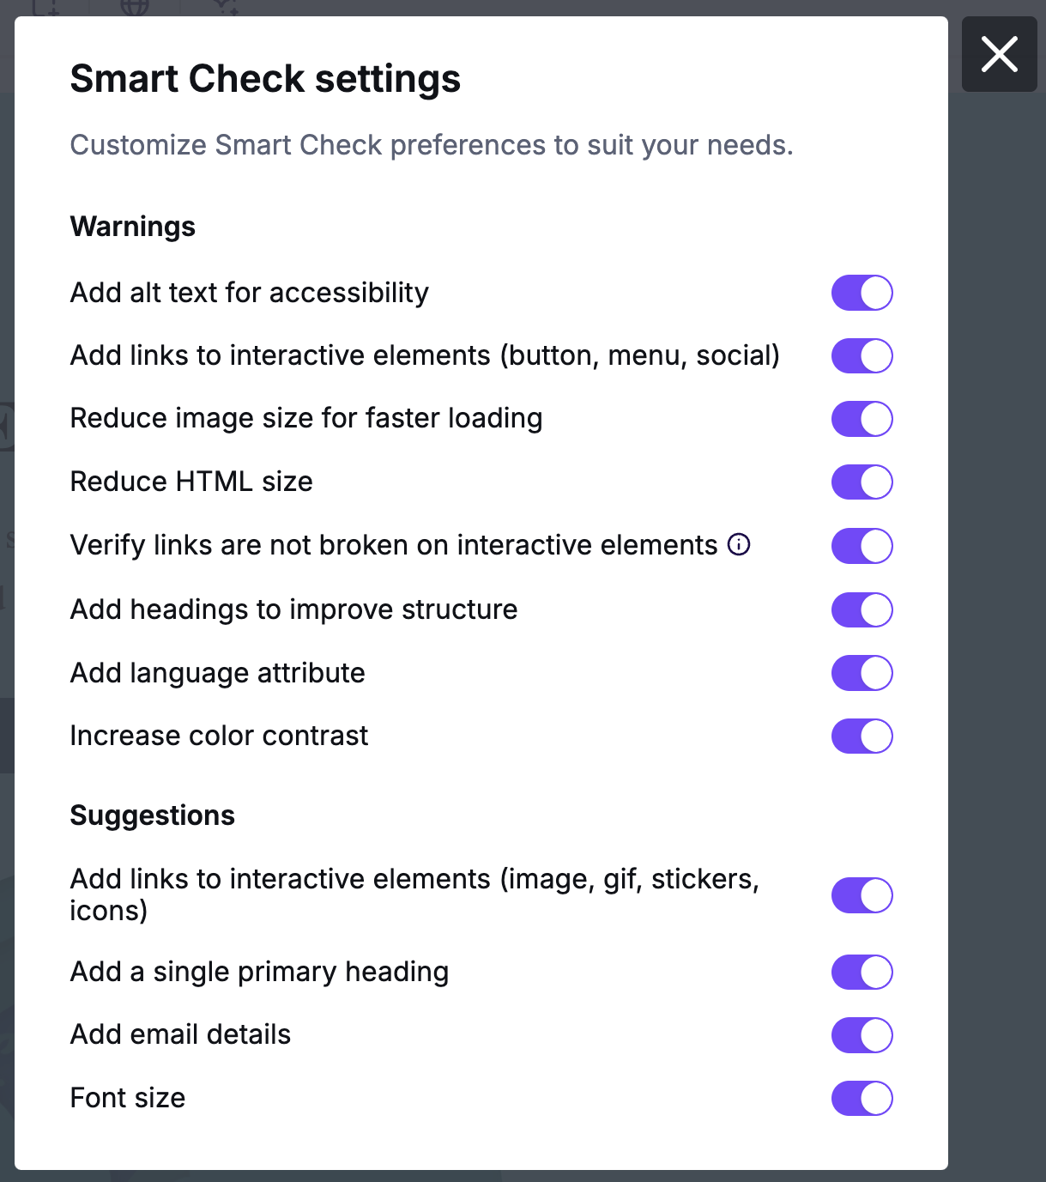Disable the add headings structure warning
Screen dimensions: 1046x1182
tap(862, 609)
